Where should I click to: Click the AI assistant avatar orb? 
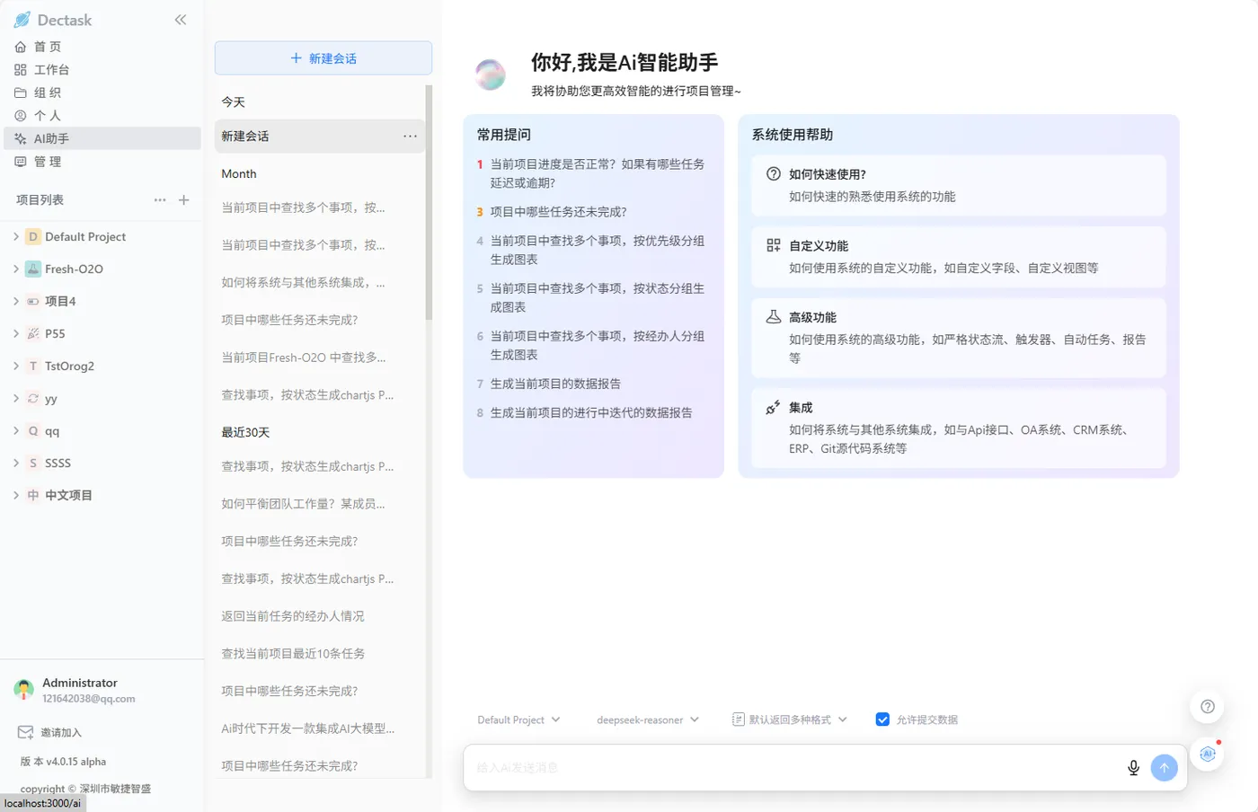coord(491,75)
